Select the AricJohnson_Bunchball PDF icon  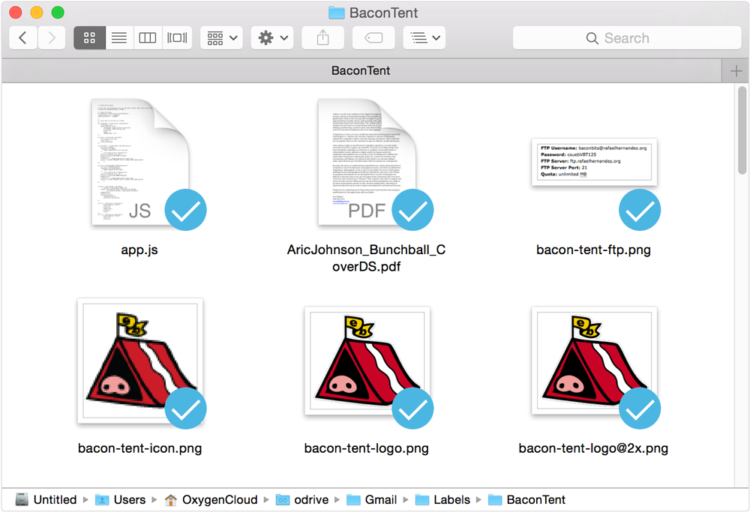[367, 162]
